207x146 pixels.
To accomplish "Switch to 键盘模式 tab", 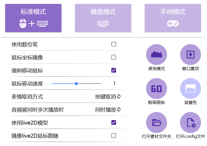I will pos(103,18).
